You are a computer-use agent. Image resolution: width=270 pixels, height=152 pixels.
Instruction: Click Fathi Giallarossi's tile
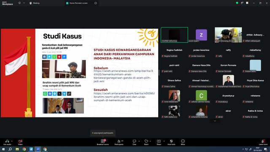tap(174, 111)
